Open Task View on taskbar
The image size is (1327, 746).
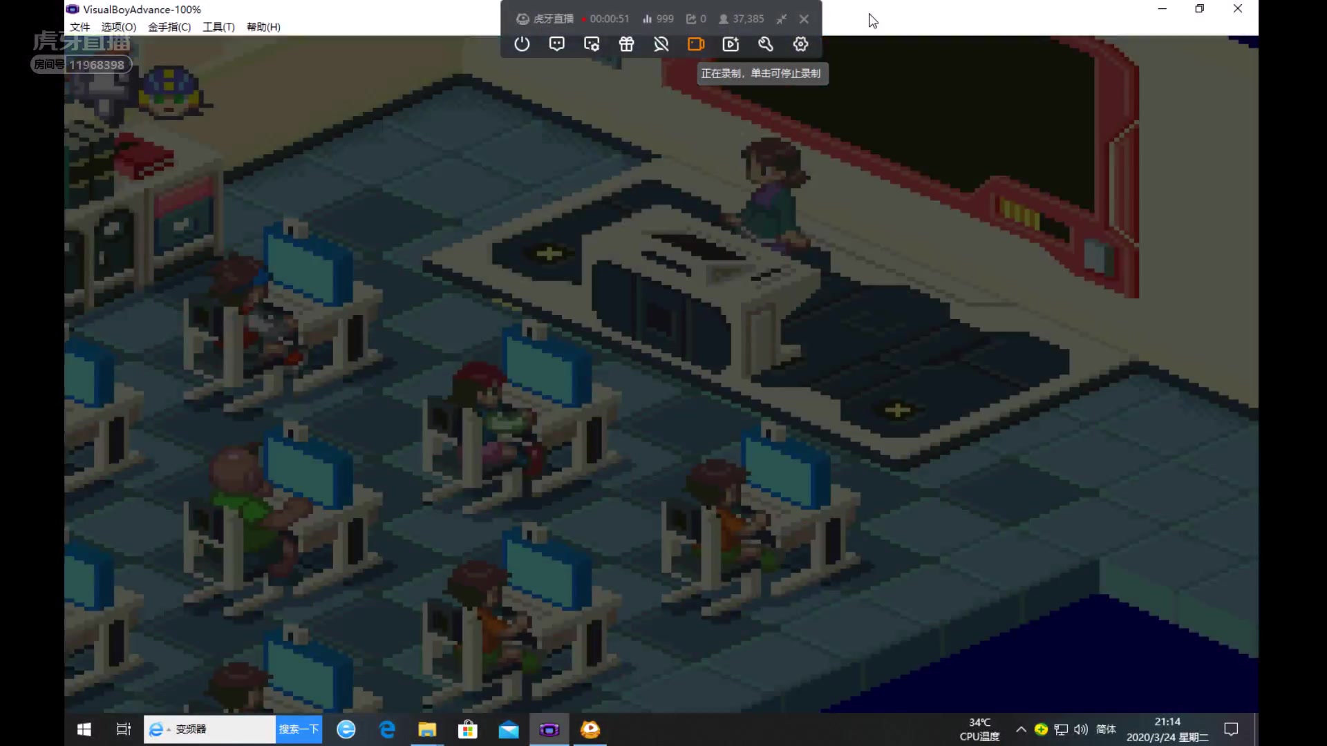124,729
